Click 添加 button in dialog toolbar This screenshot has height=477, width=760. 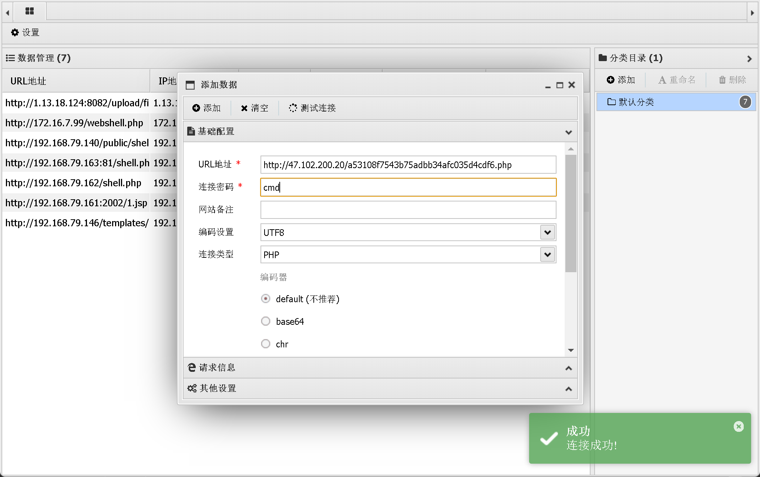point(206,108)
